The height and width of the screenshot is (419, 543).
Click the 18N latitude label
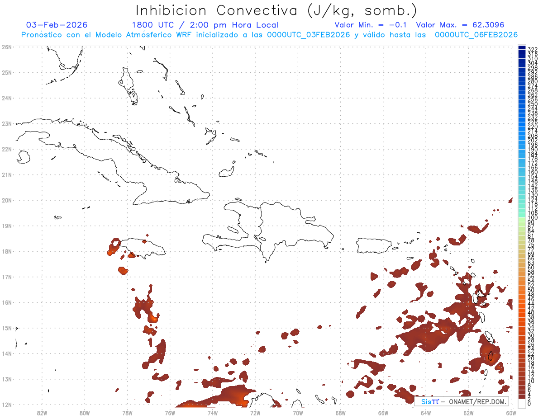(6, 251)
